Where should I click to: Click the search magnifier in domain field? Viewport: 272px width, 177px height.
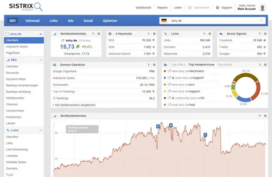262,20
